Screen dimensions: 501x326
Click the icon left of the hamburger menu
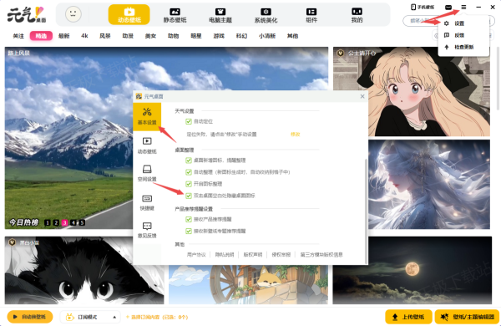448,7
